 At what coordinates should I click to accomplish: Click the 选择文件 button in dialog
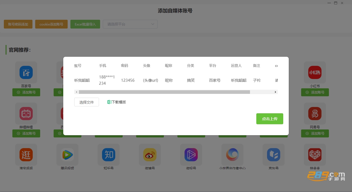point(87,102)
